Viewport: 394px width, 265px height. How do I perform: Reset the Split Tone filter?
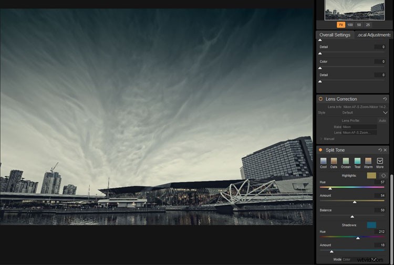pos(380,150)
